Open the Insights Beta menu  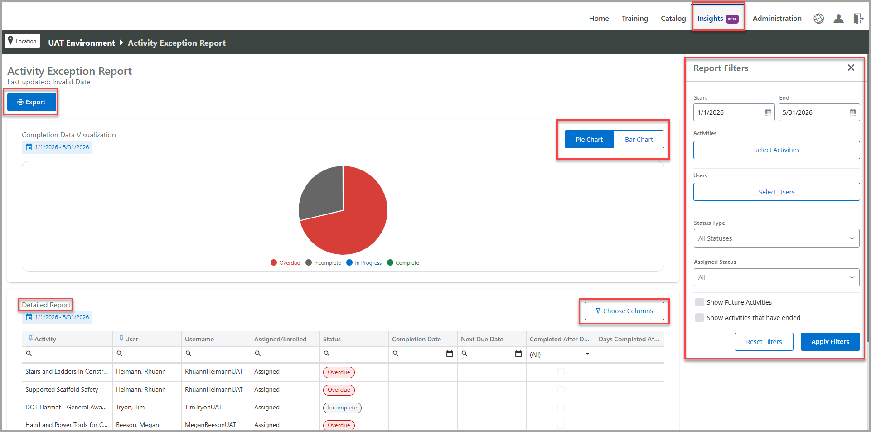[718, 19]
